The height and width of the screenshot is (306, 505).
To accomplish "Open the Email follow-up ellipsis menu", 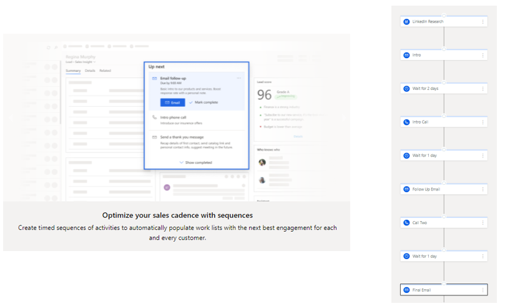I will point(238,78).
